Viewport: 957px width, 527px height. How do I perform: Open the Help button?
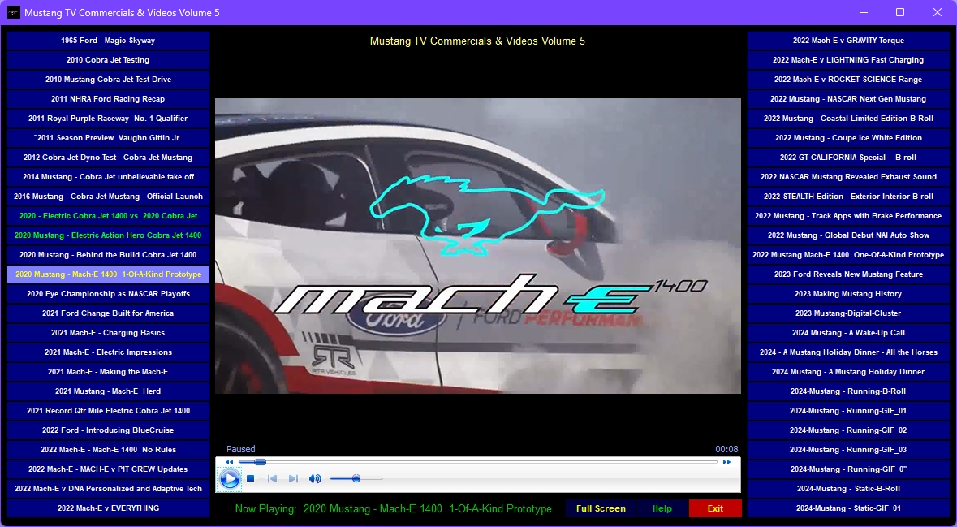pyautogui.click(x=662, y=508)
